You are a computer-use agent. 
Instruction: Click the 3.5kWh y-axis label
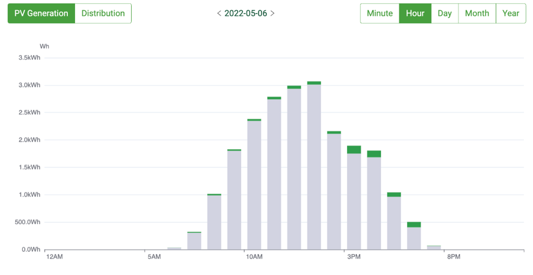click(29, 58)
